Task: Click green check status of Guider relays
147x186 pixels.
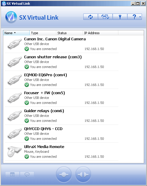Action: [x=27, y=121]
